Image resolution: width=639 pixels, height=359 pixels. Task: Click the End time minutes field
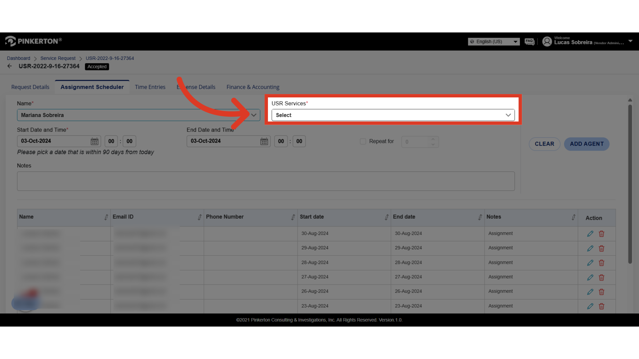[x=299, y=141]
